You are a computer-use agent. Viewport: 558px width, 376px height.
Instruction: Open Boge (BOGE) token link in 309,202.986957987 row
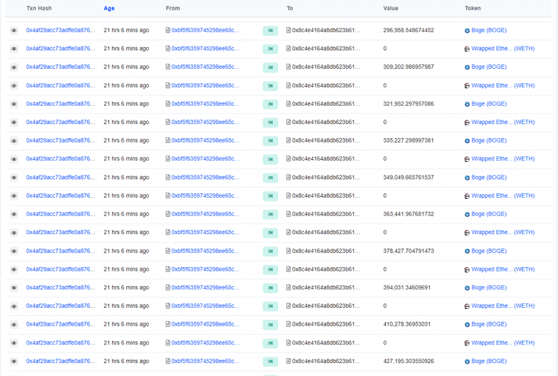[489, 67]
